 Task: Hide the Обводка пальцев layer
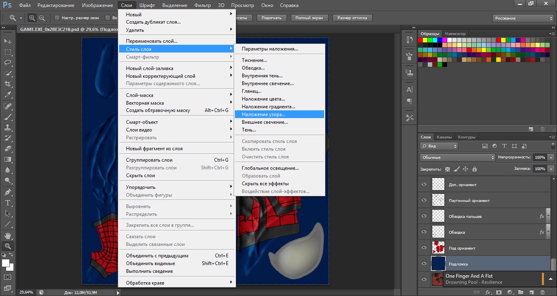(x=424, y=216)
